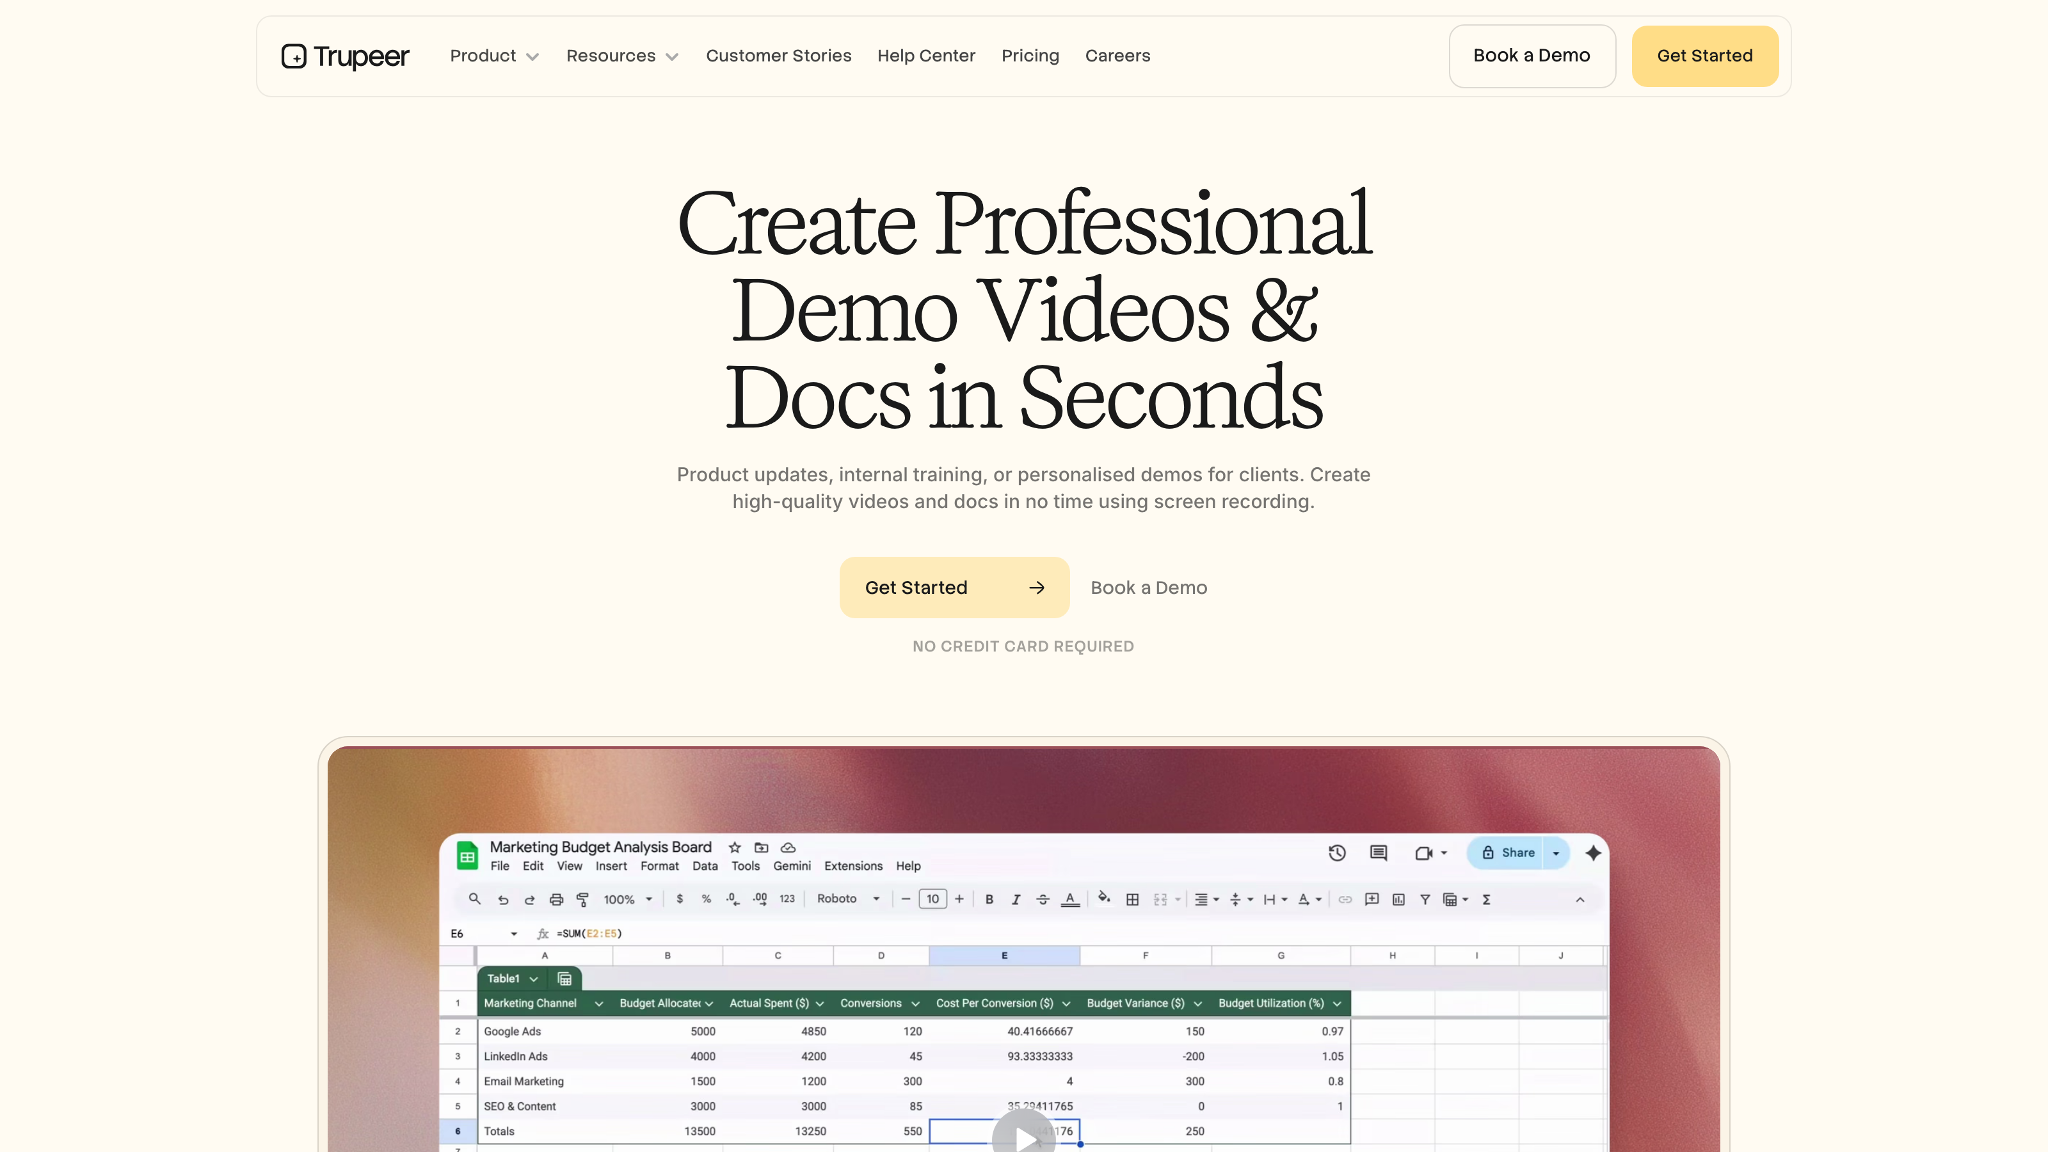Click the fill color bucket icon
Image resolution: width=2048 pixels, height=1152 pixels.
pos(1104,899)
